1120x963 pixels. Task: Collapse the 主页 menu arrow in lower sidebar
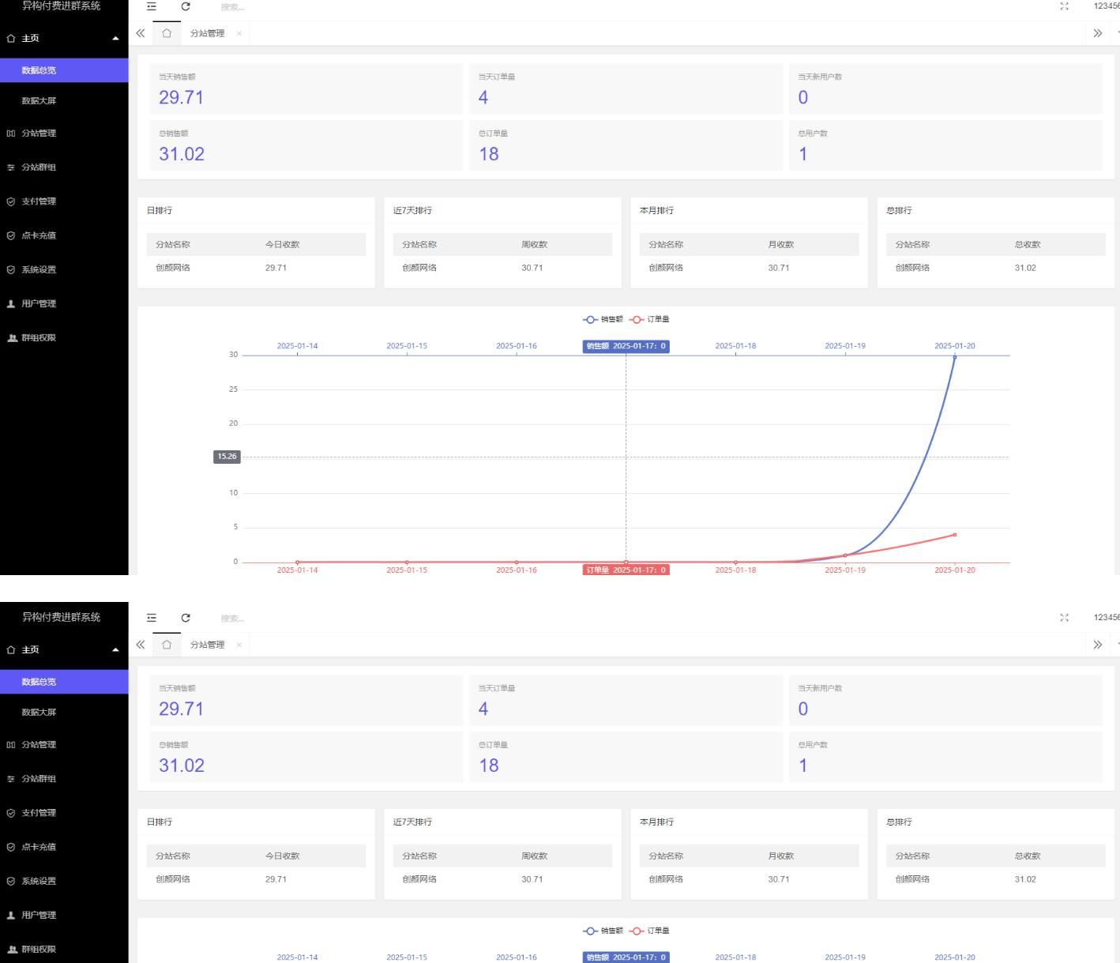(x=115, y=649)
